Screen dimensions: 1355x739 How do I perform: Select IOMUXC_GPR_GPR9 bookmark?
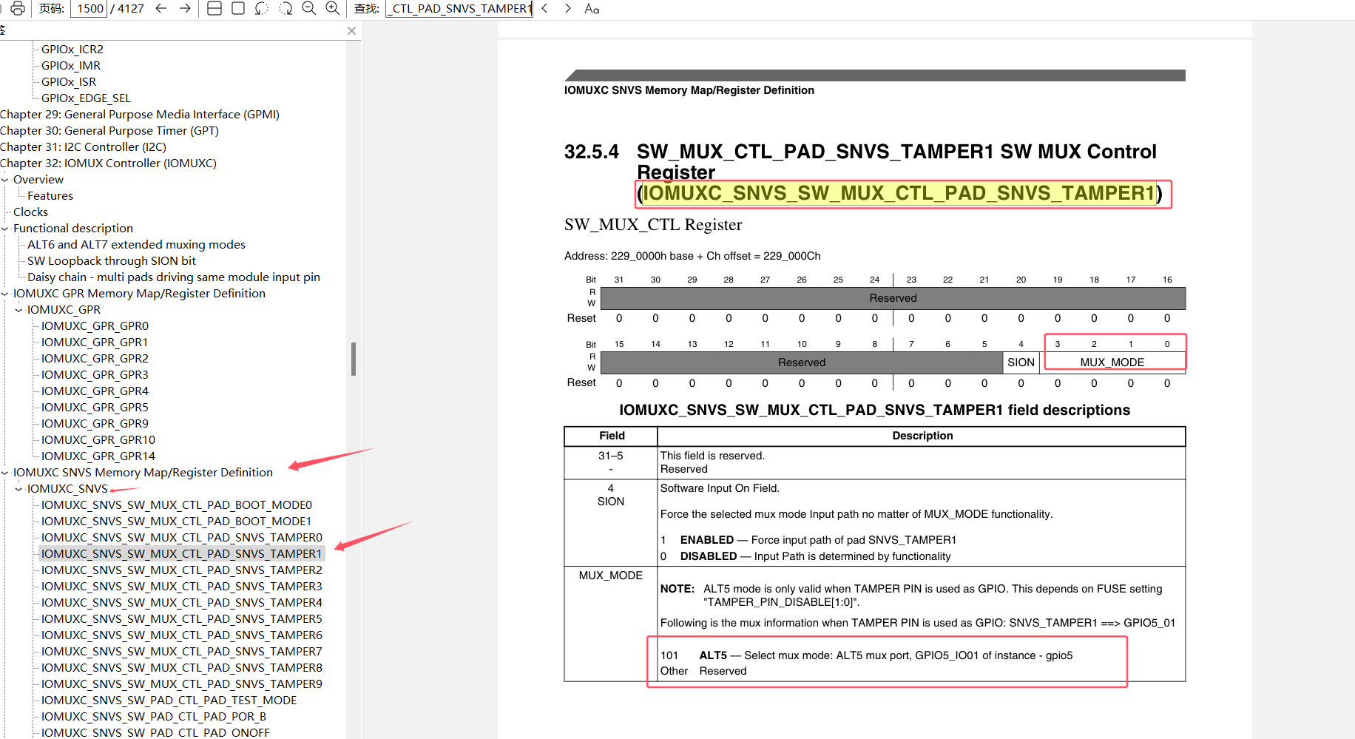tap(95, 424)
